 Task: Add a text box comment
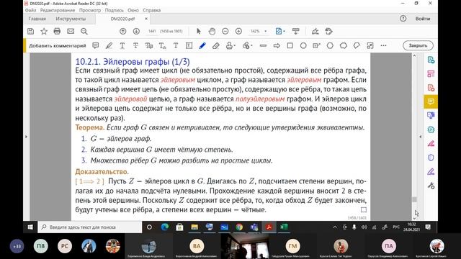click(x=189, y=45)
